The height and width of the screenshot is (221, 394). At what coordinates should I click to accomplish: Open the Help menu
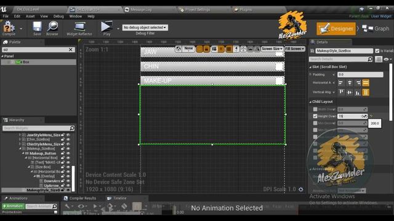(x=91, y=17)
